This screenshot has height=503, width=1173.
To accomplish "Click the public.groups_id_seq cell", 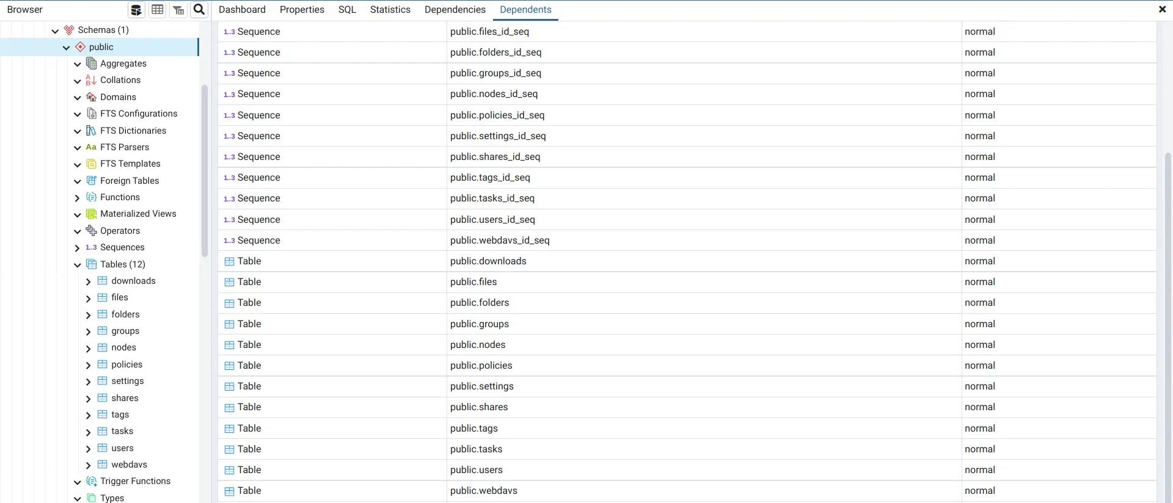I will pos(704,73).
